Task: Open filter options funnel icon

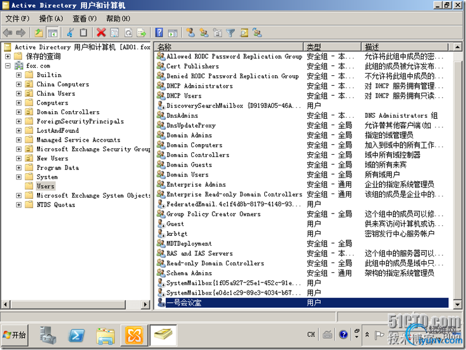Action: [230, 33]
